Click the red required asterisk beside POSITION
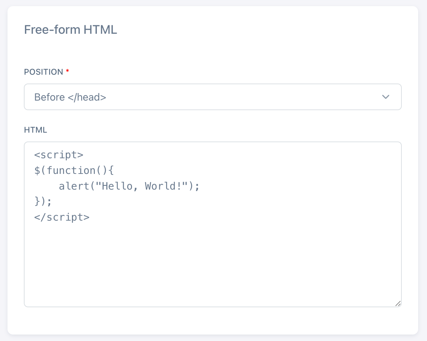Image resolution: width=427 pixels, height=341 pixels. (x=67, y=71)
